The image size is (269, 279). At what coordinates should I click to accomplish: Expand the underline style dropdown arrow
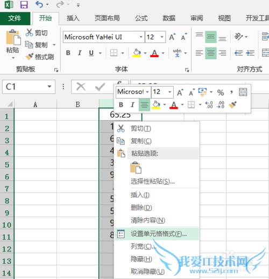tap(100, 53)
